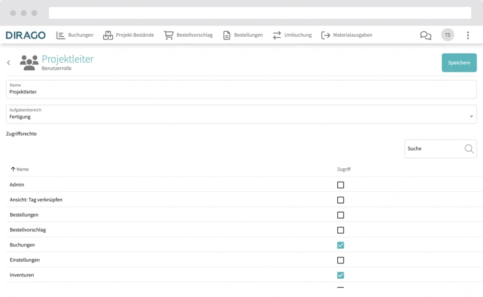Screen dimensions: 483x297
Task: Disable access for Inventuren
Action: click(340, 275)
